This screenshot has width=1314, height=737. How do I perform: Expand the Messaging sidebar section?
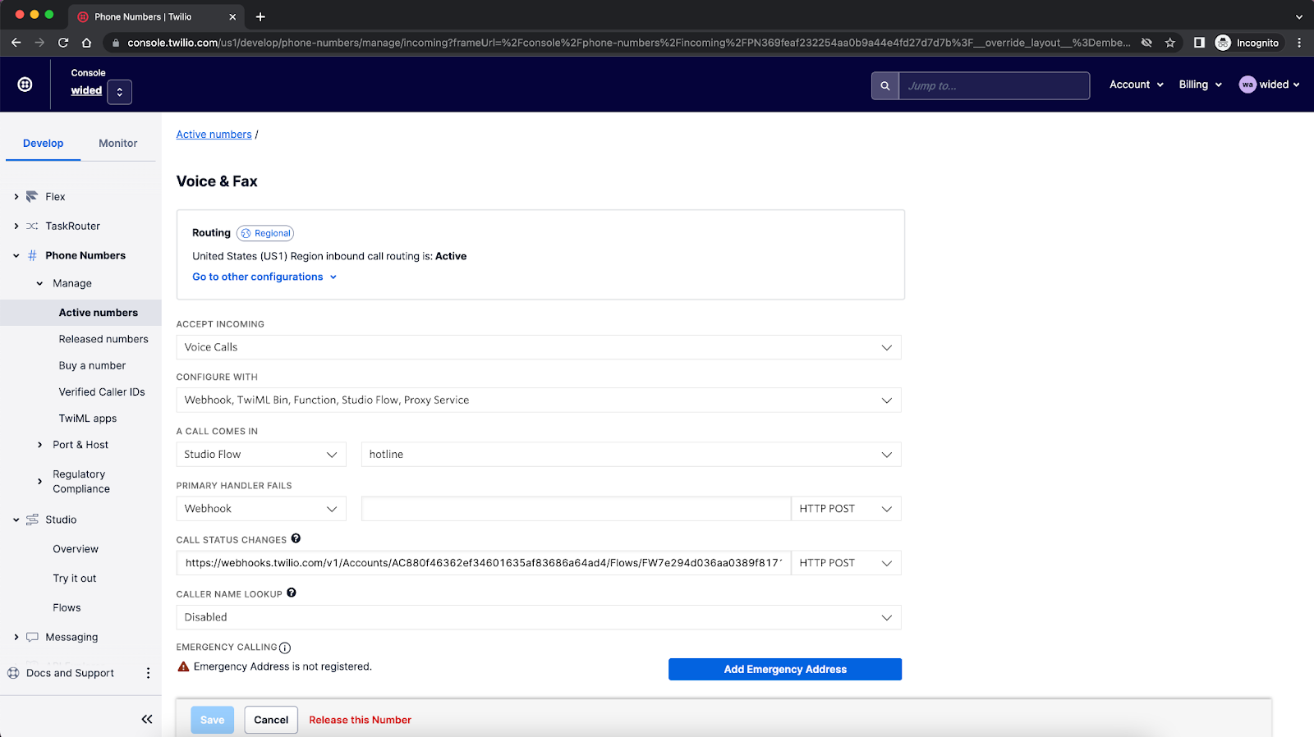coord(16,638)
